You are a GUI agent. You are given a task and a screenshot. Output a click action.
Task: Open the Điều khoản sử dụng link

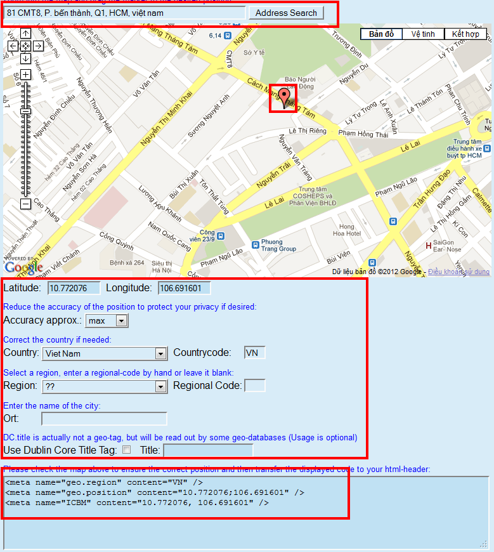[458, 272]
